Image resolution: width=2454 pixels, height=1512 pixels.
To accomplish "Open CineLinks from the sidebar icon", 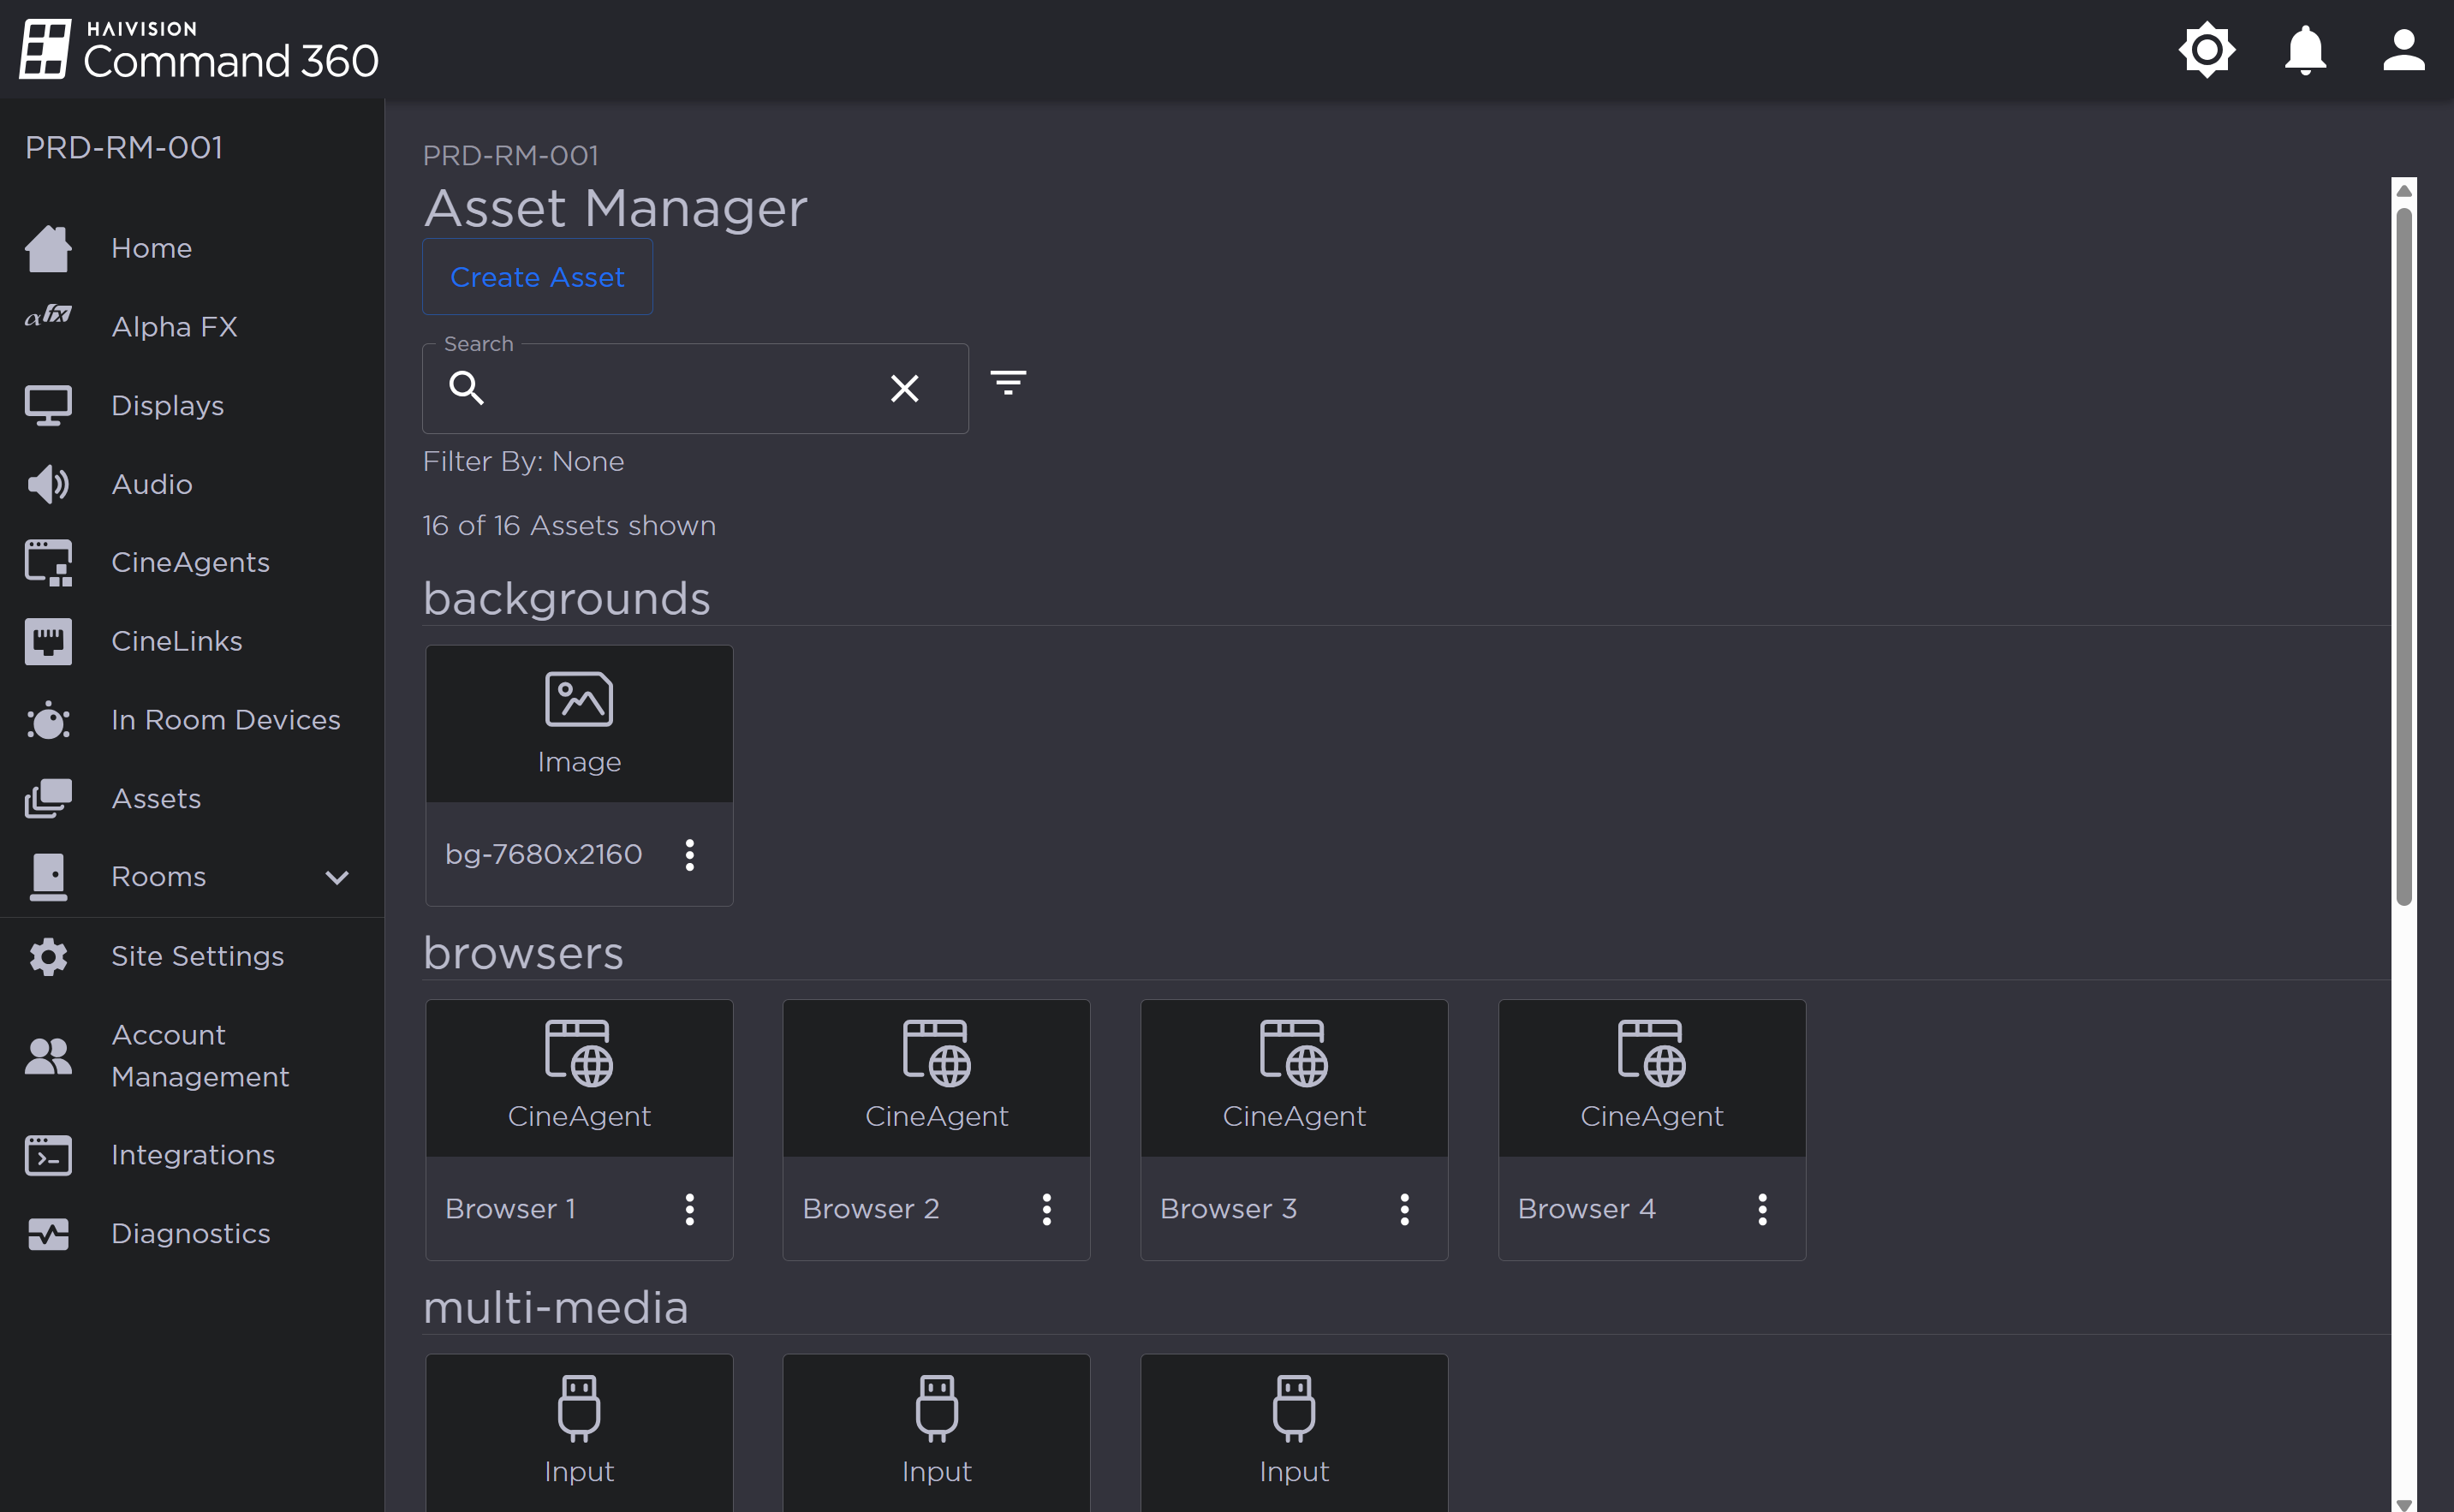I will click(48, 641).
